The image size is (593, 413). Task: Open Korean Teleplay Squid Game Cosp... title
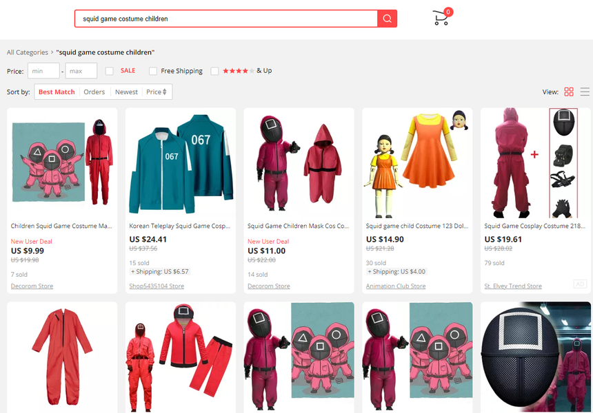pyautogui.click(x=180, y=226)
